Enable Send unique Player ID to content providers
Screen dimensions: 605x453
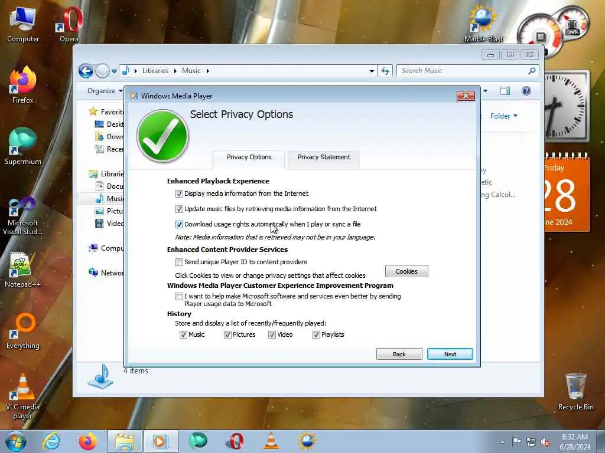[179, 262]
